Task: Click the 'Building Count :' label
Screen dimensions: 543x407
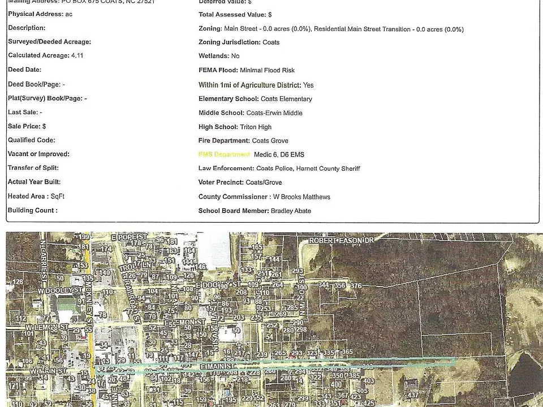Action: (x=33, y=210)
